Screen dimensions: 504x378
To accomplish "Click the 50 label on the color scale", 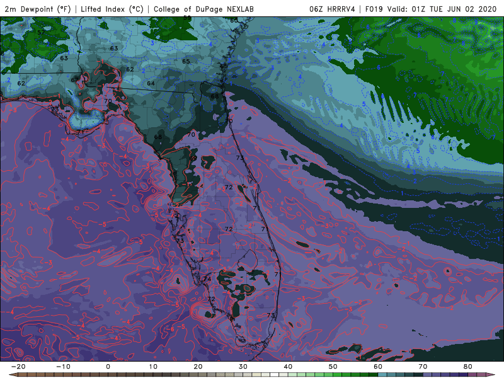I will 333,367.
